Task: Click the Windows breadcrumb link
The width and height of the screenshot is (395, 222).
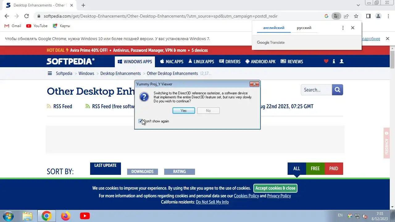Action: (x=86, y=73)
